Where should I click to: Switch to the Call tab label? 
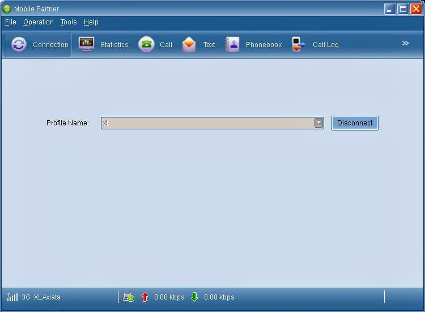(166, 44)
